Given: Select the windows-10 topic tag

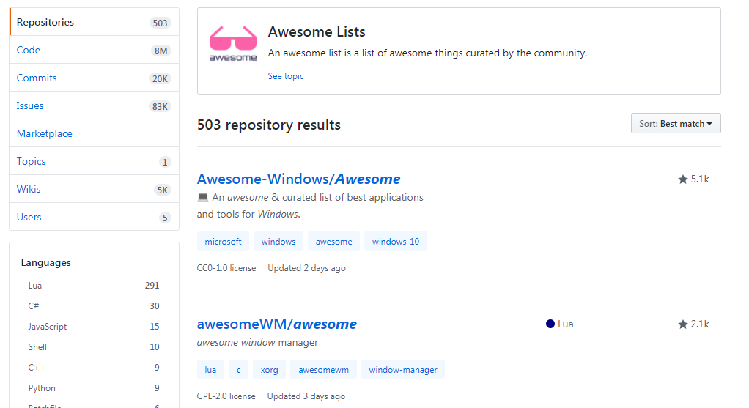Looking at the screenshot, I should [x=396, y=242].
